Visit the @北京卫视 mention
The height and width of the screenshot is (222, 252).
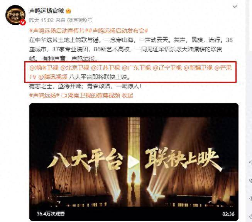click(75, 68)
